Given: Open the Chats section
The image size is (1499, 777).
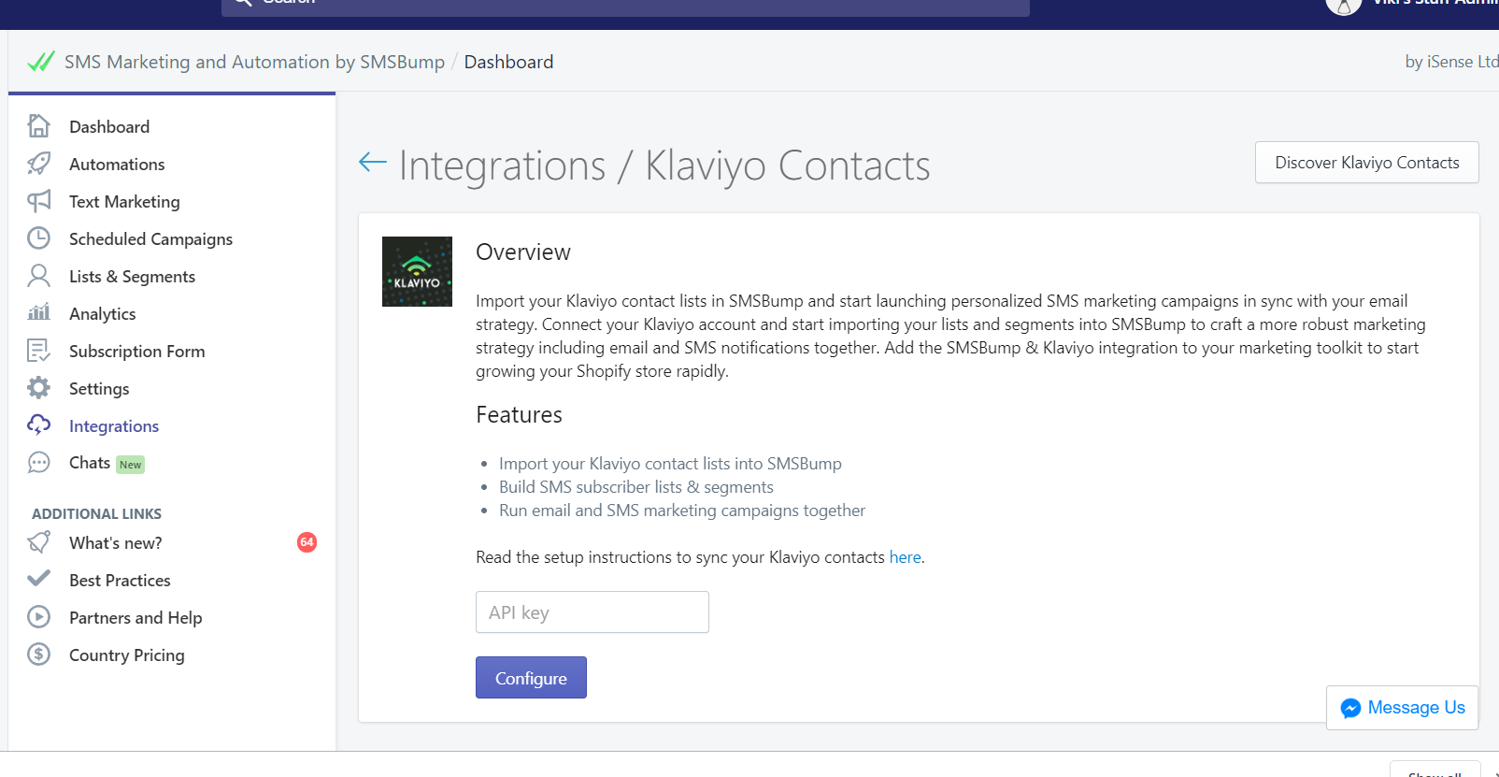Looking at the screenshot, I should (x=90, y=463).
